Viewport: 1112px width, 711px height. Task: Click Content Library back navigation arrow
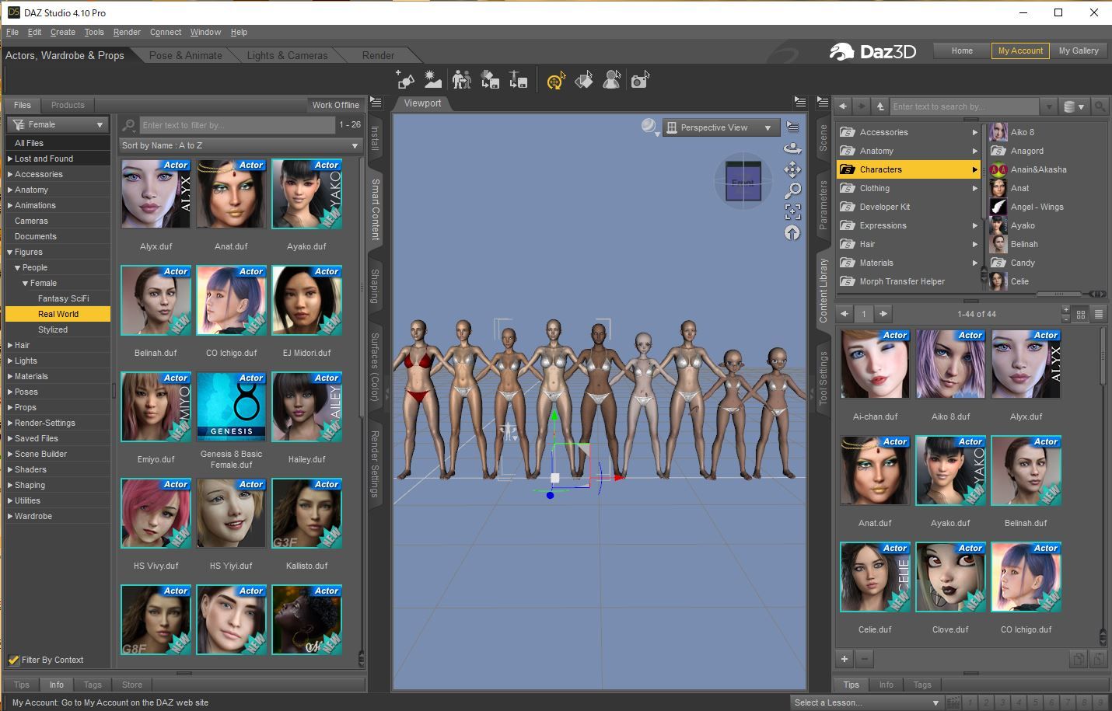pyautogui.click(x=843, y=106)
